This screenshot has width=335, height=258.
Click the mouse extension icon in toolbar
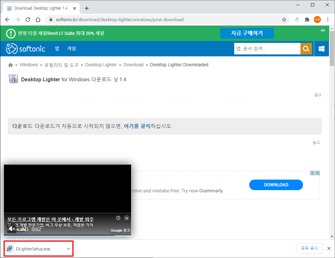click(x=297, y=20)
